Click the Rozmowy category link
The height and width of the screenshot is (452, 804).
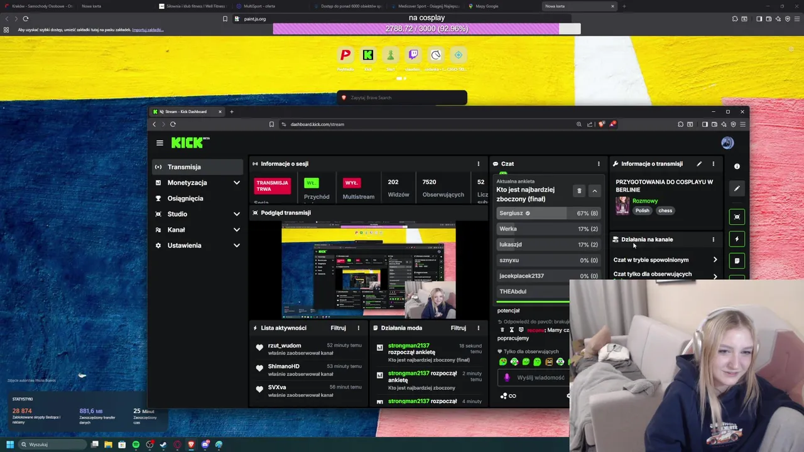[x=645, y=201]
